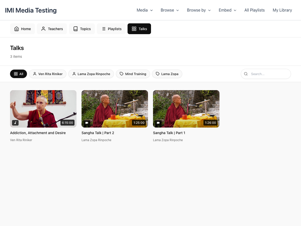This screenshot has width=301, height=226.
Task: Open My Library from the top menu
Action: point(282,10)
